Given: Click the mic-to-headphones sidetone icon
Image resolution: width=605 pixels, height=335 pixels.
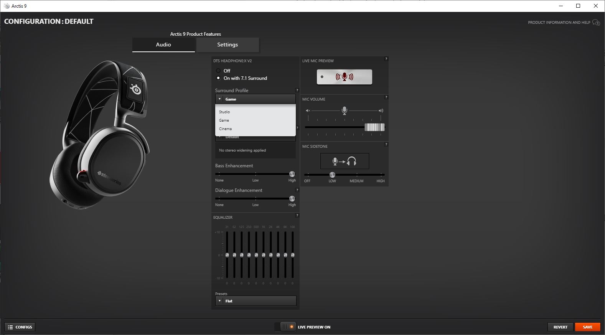Looking at the screenshot, I should pos(345,161).
